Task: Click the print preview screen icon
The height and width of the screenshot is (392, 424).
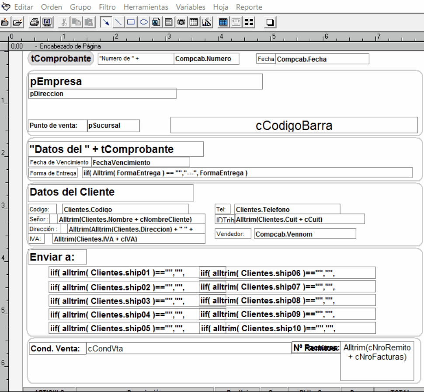Action: [47, 22]
